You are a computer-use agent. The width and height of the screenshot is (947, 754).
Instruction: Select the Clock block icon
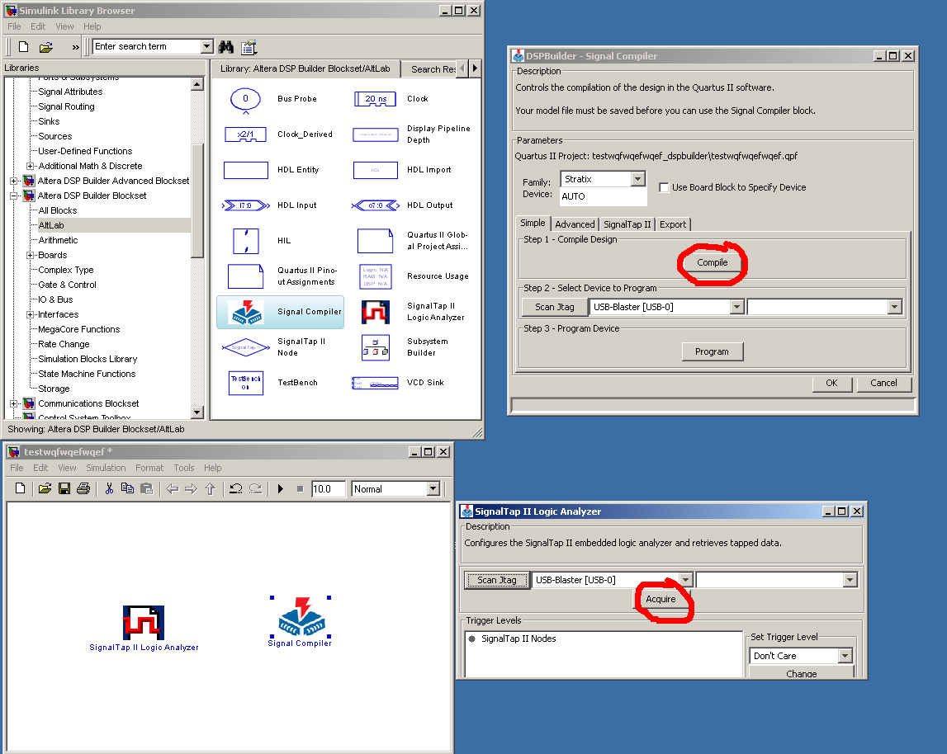(x=375, y=99)
